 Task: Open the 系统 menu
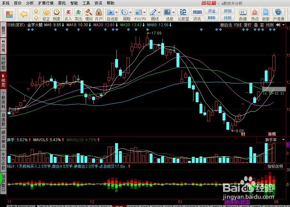6,3
